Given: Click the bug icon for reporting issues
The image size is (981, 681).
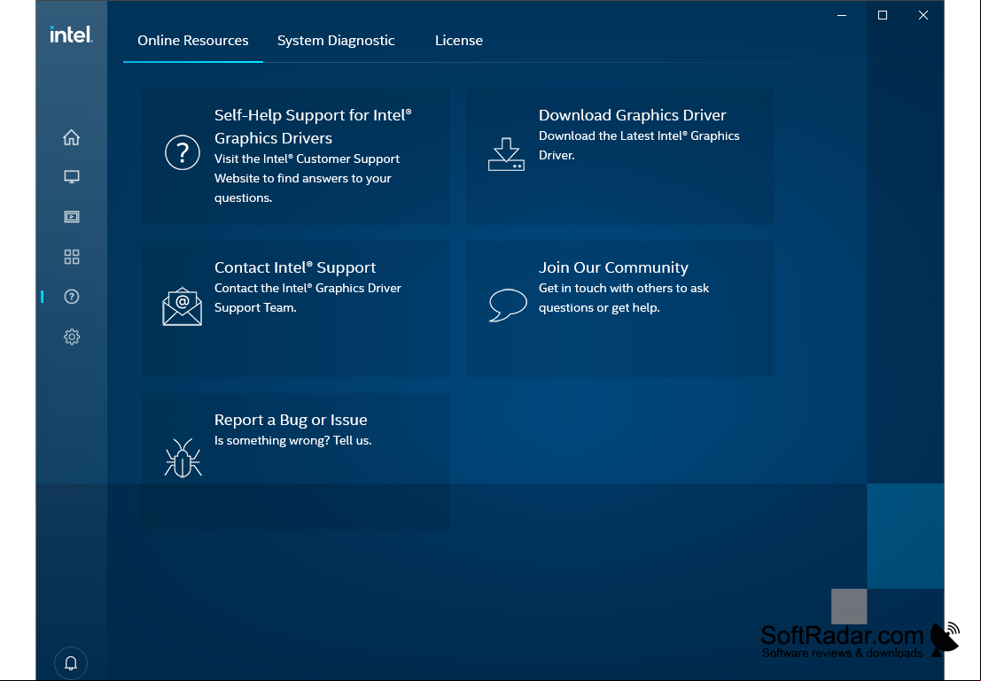Looking at the screenshot, I should tap(183, 458).
